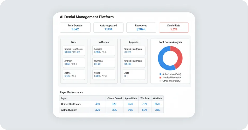Open the Cigna $600 / N-12 card
The width and height of the screenshot is (248, 130).
(x=104, y=74)
